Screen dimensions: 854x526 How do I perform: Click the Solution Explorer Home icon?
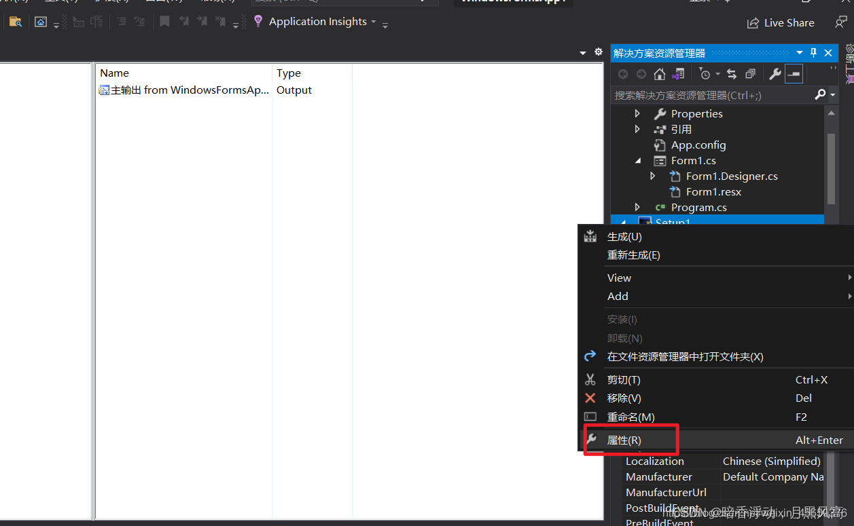(659, 74)
